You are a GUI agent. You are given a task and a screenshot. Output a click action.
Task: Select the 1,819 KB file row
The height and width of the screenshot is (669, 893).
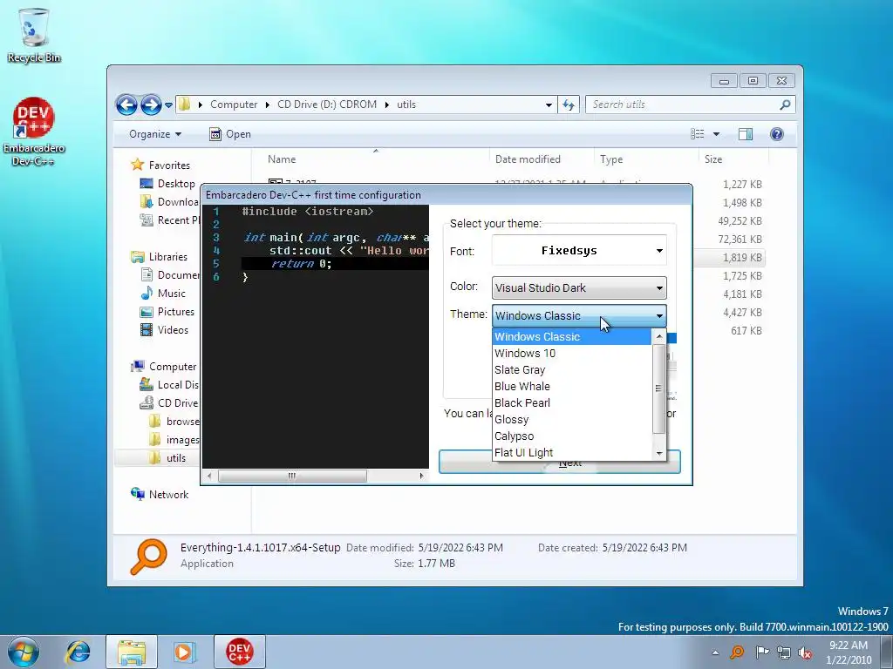point(730,258)
